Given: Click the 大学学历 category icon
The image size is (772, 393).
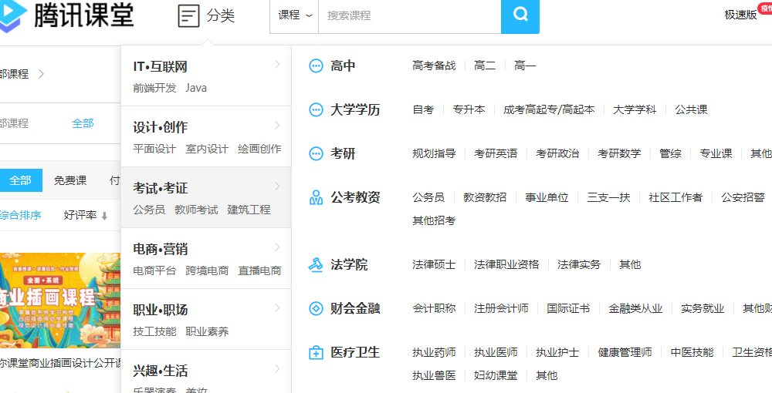Looking at the screenshot, I should pos(316,110).
